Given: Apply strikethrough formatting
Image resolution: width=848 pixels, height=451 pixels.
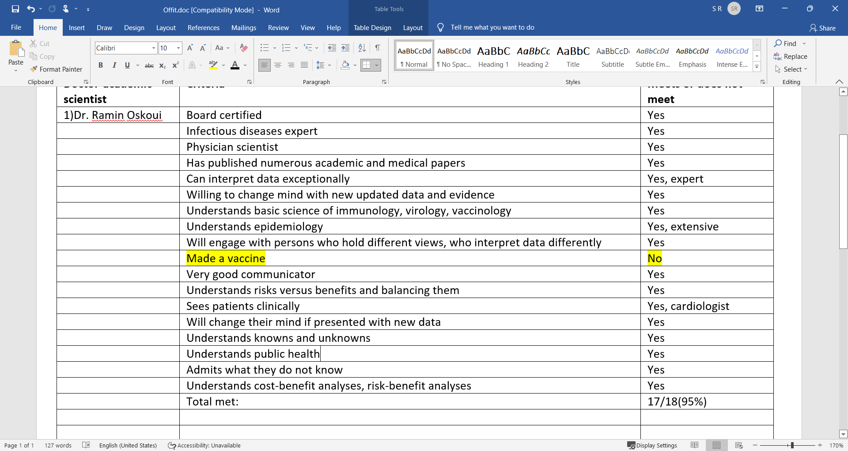Looking at the screenshot, I should 149,65.
